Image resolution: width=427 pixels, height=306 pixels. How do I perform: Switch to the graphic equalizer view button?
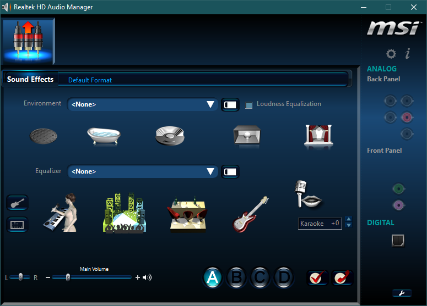(17, 225)
